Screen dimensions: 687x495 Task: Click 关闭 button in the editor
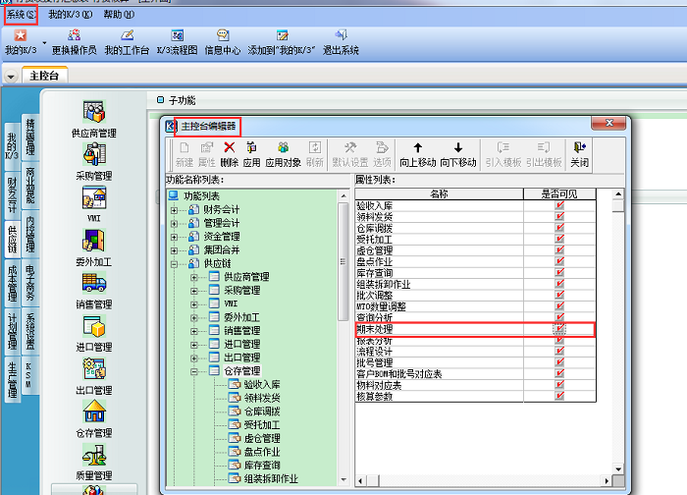(x=579, y=153)
